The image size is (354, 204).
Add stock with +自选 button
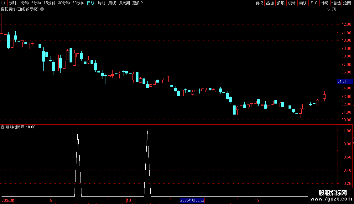coord(336,3)
